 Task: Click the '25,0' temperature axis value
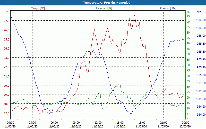click(7, 39)
